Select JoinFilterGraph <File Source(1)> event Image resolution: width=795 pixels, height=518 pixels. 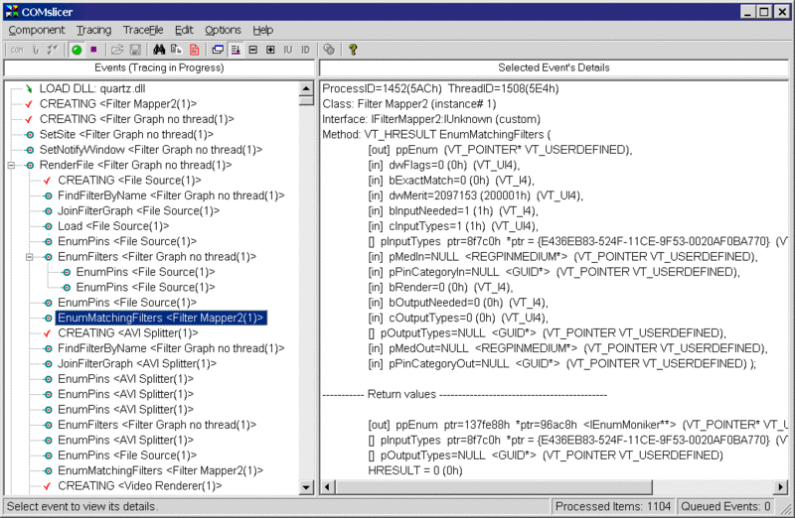point(138,210)
